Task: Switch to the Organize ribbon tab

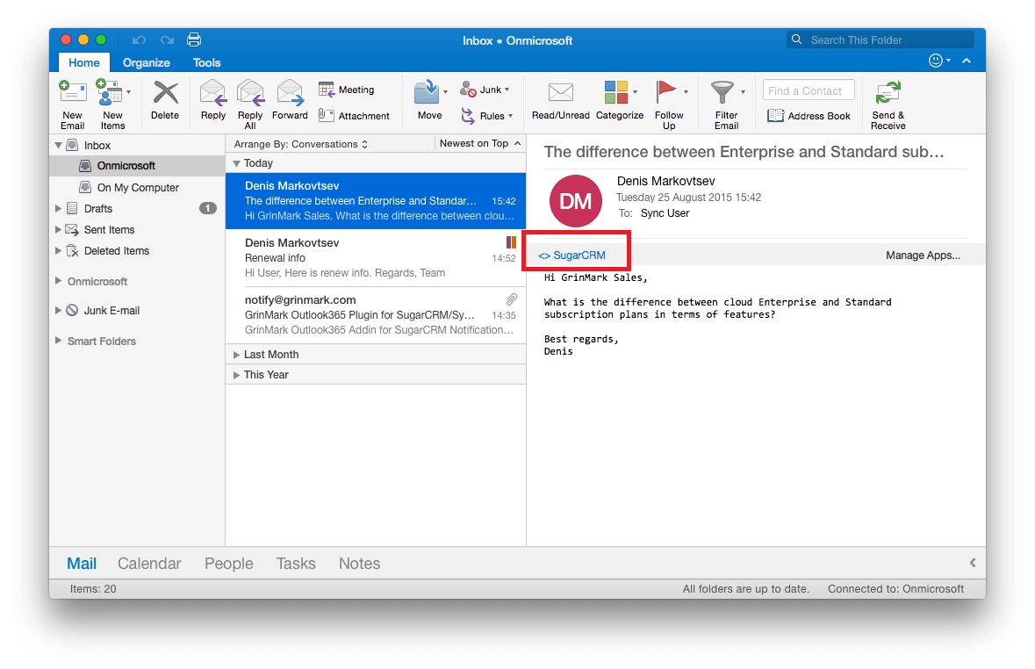Action: [x=147, y=62]
